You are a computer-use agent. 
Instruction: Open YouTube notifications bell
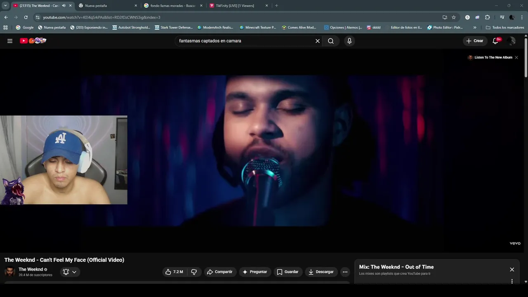pos(496,40)
